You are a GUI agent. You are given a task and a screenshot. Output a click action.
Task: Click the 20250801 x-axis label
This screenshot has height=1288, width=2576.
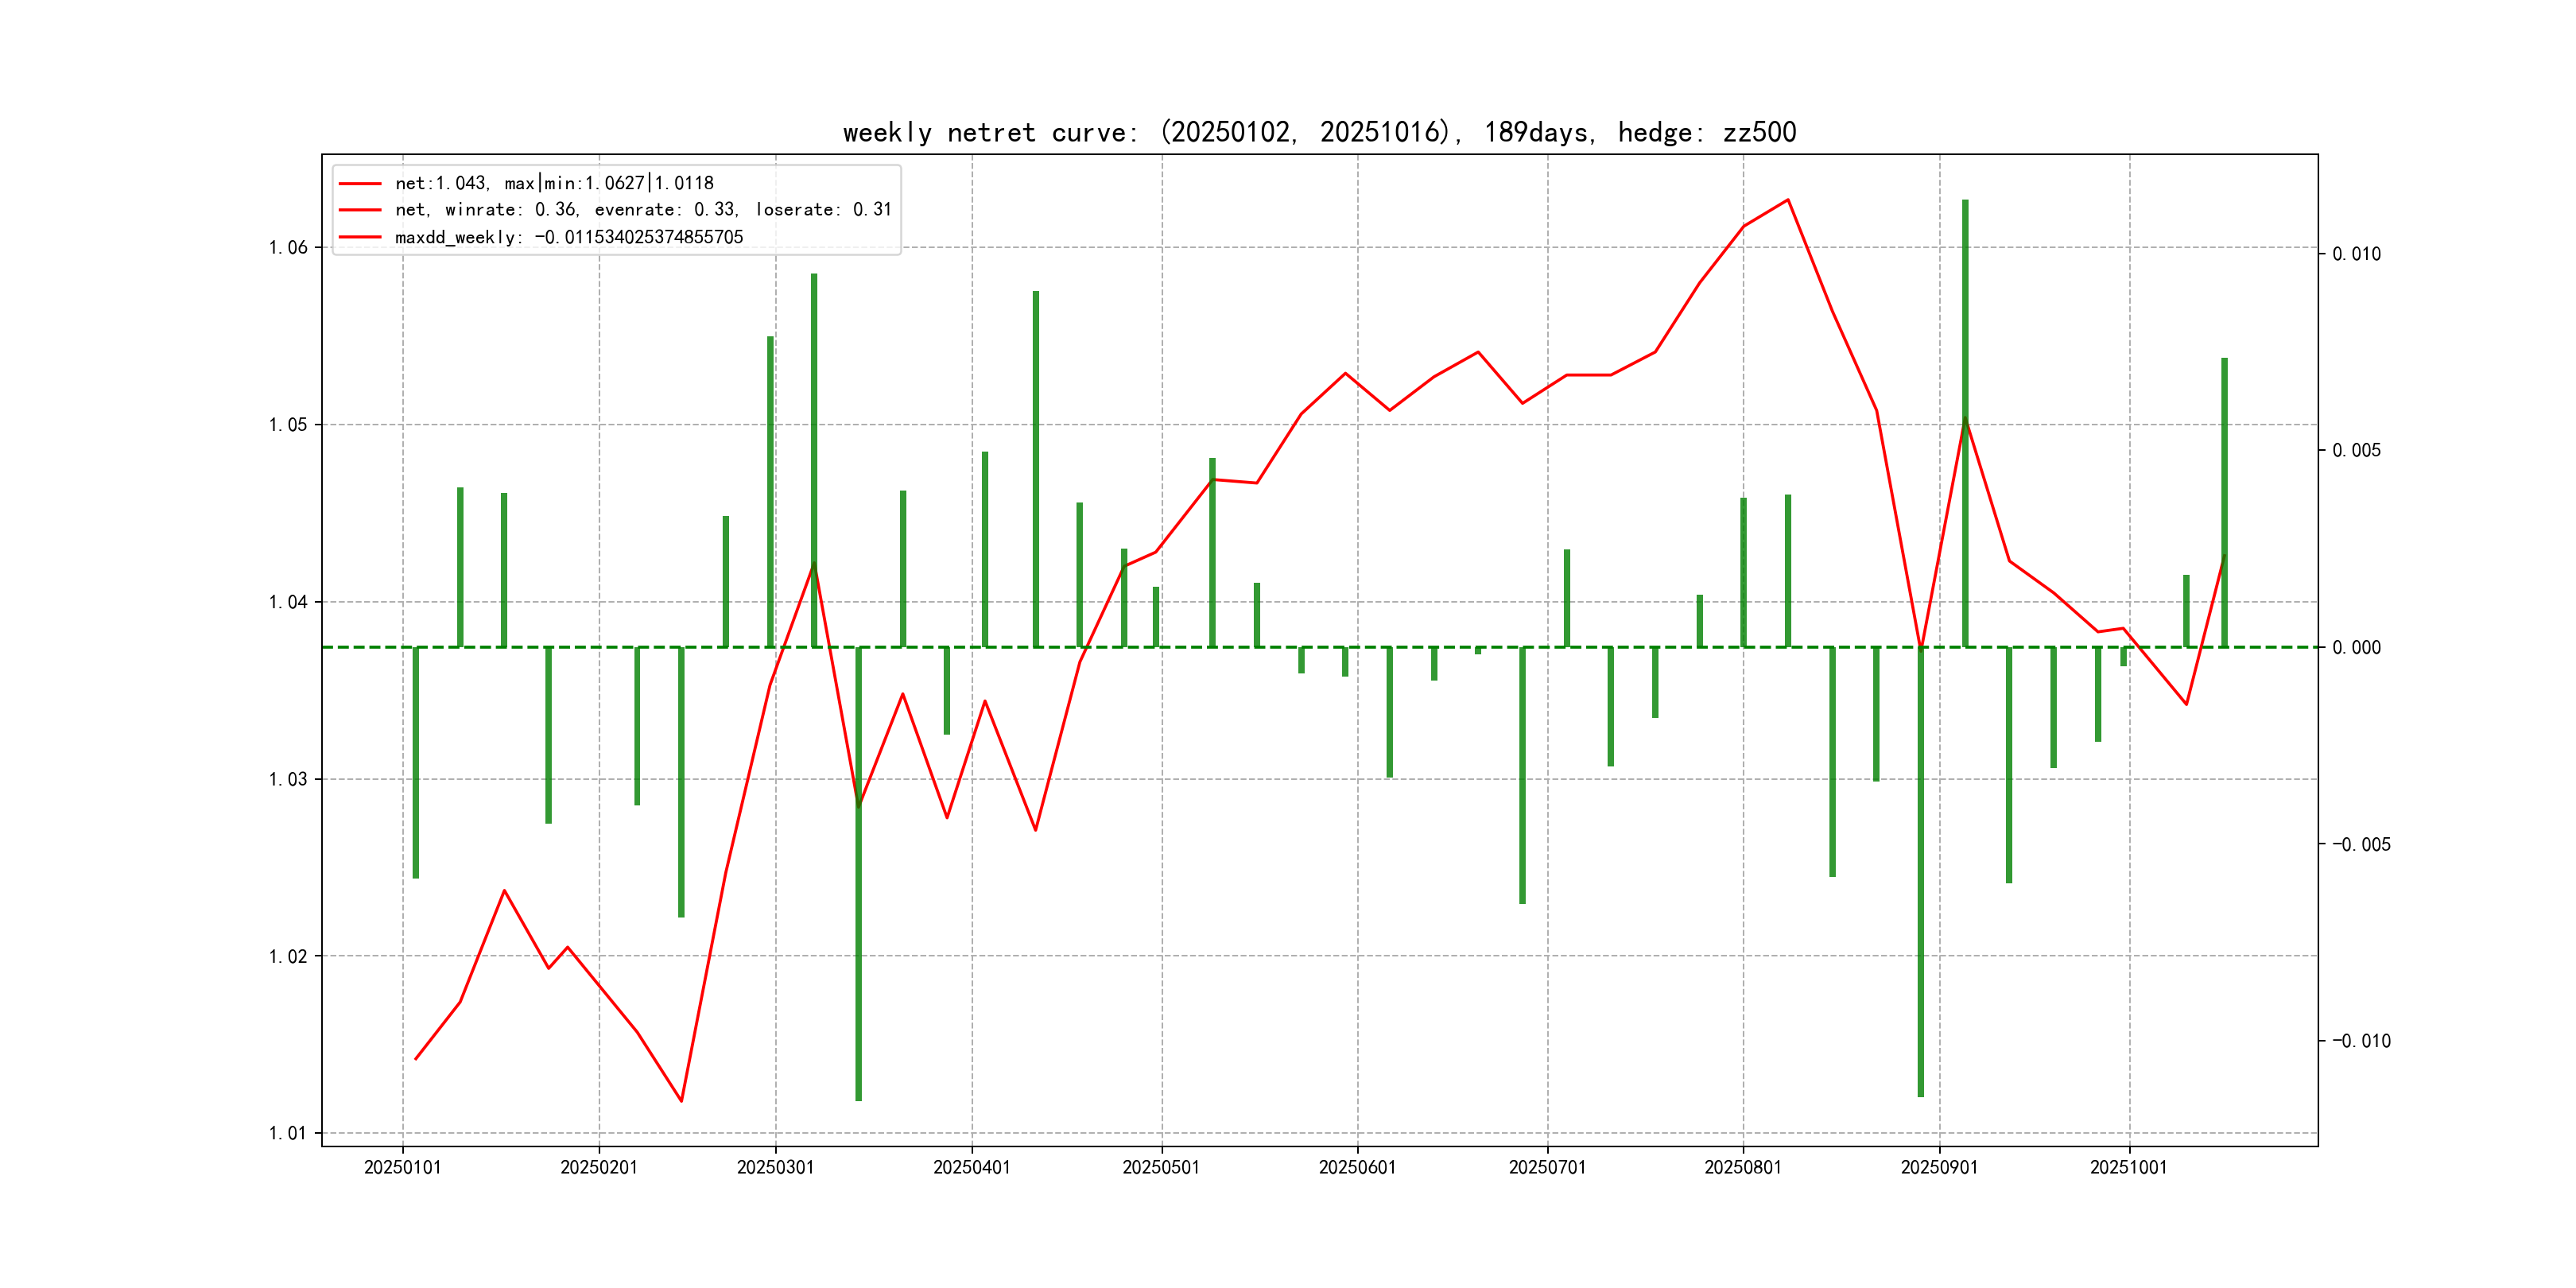tap(1742, 1167)
